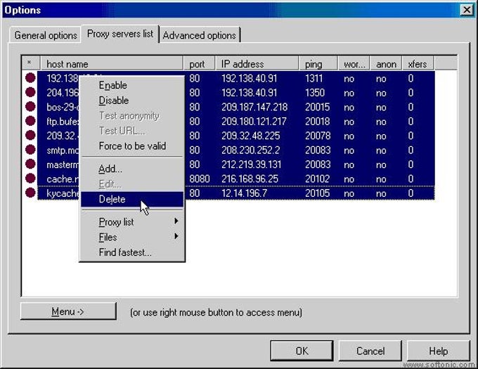478x369 pixels.
Task: Click IP address 209.32.48.225
Action: coord(250,136)
